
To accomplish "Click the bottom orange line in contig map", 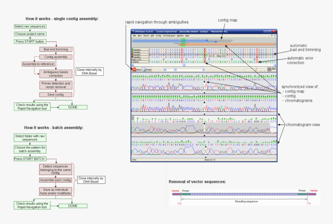I will click(228, 45).
